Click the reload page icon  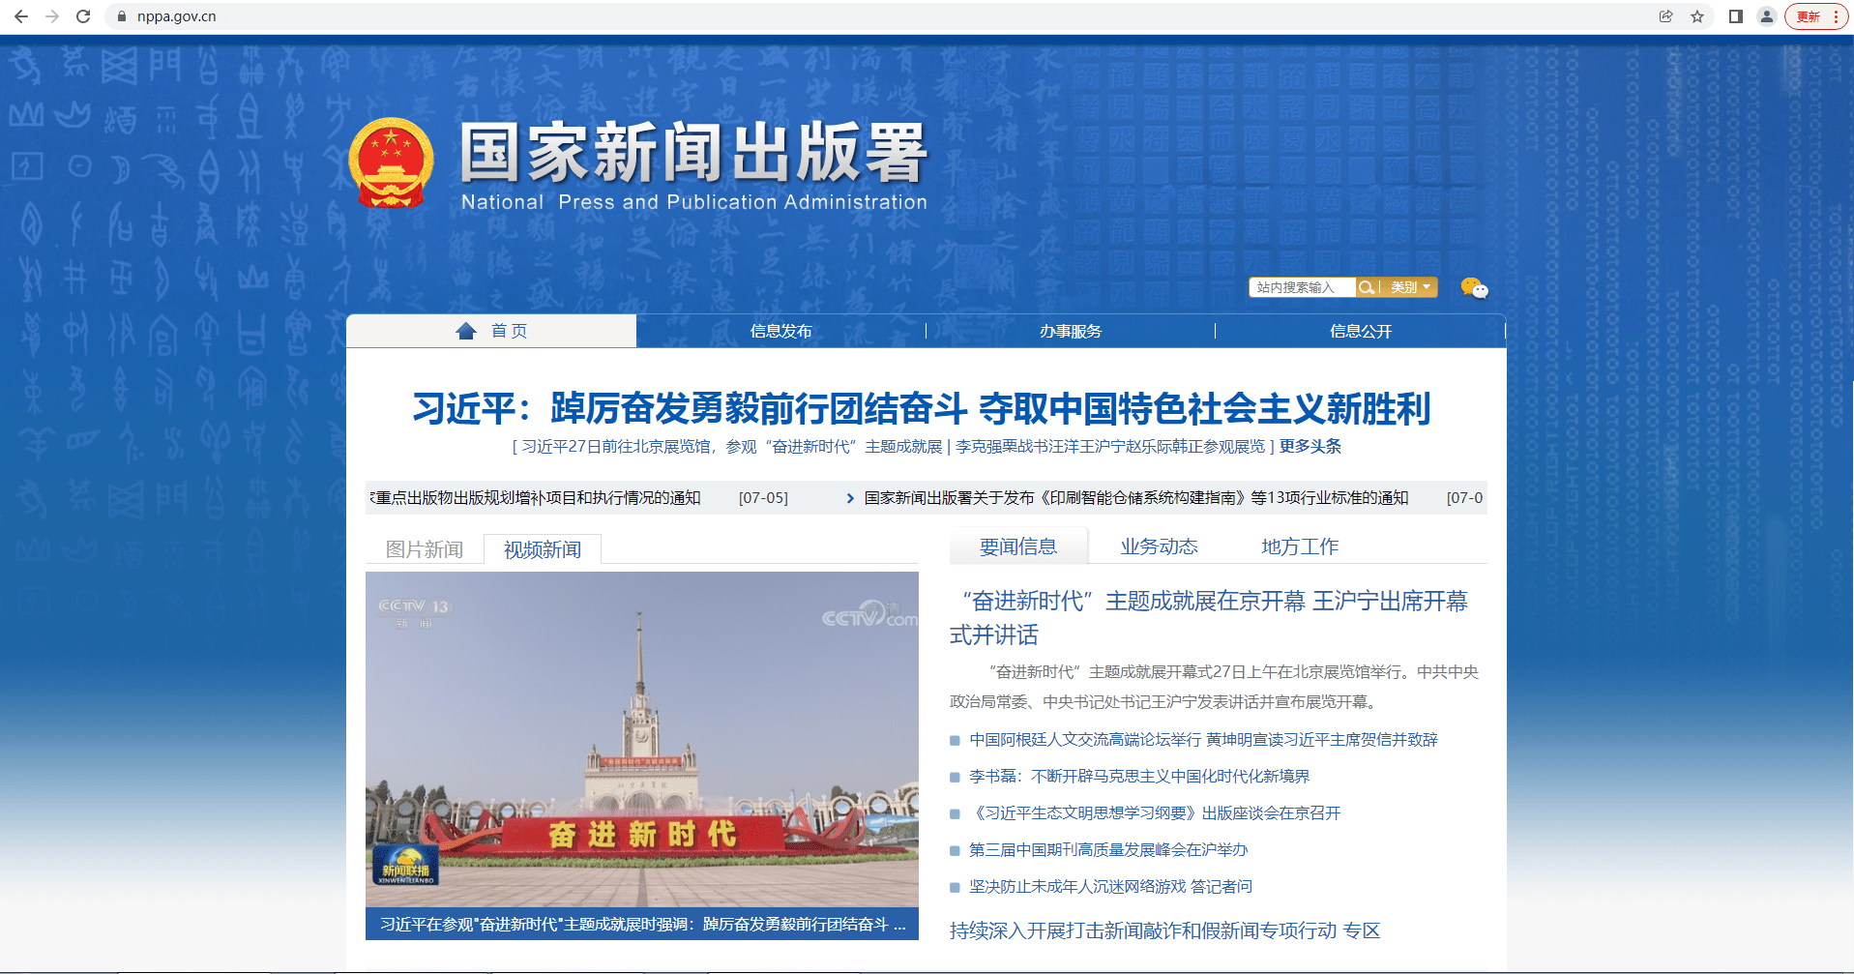click(82, 15)
